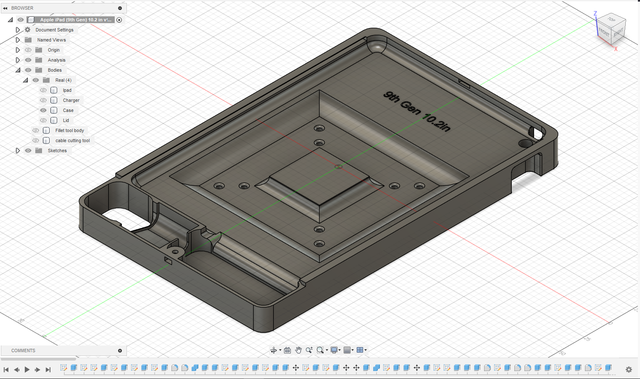Open the Viewports layout dropdown arrow
640x379 pixels.
pos(366,350)
